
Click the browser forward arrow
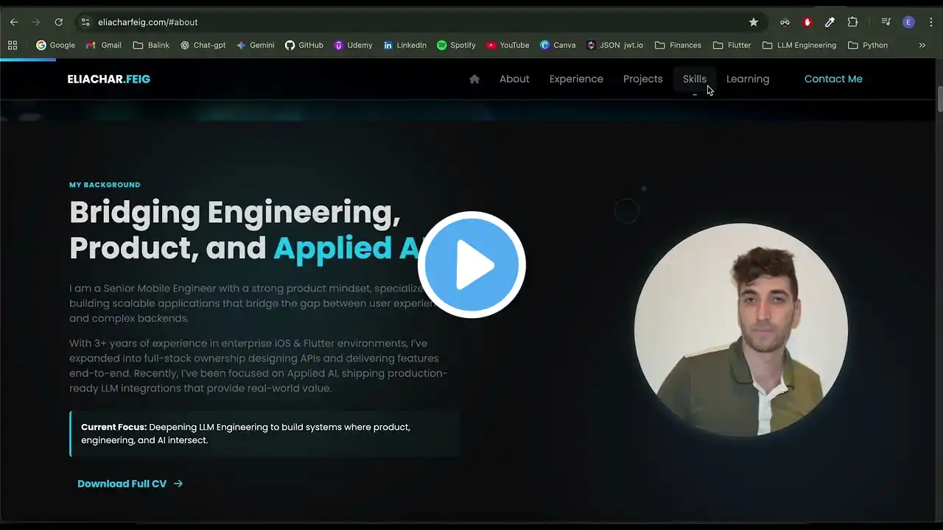(x=36, y=22)
